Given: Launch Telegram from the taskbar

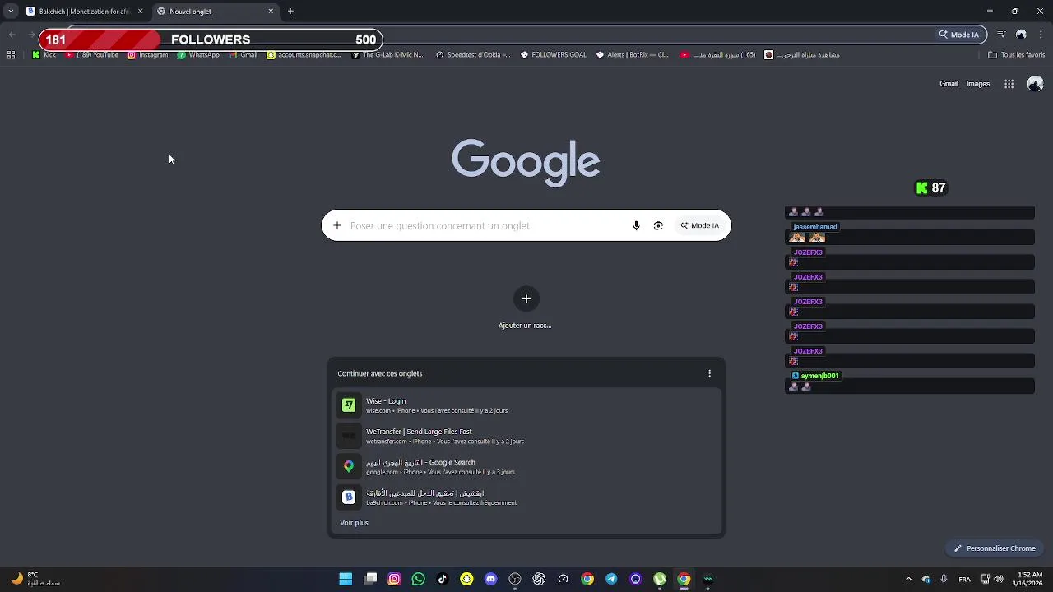Looking at the screenshot, I should tap(611, 579).
